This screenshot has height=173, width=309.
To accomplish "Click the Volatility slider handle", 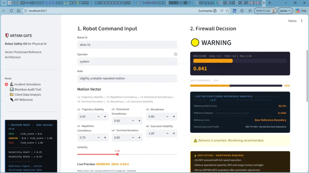I will pos(117,154).
